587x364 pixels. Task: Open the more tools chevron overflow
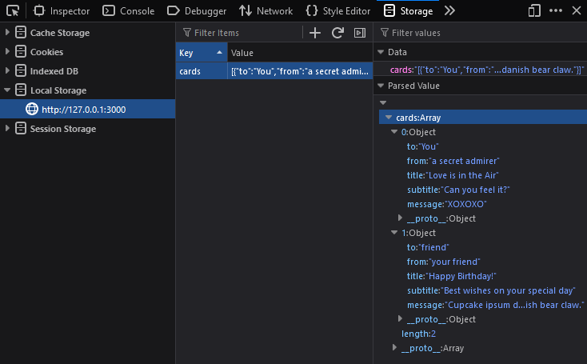pos(449,11)
